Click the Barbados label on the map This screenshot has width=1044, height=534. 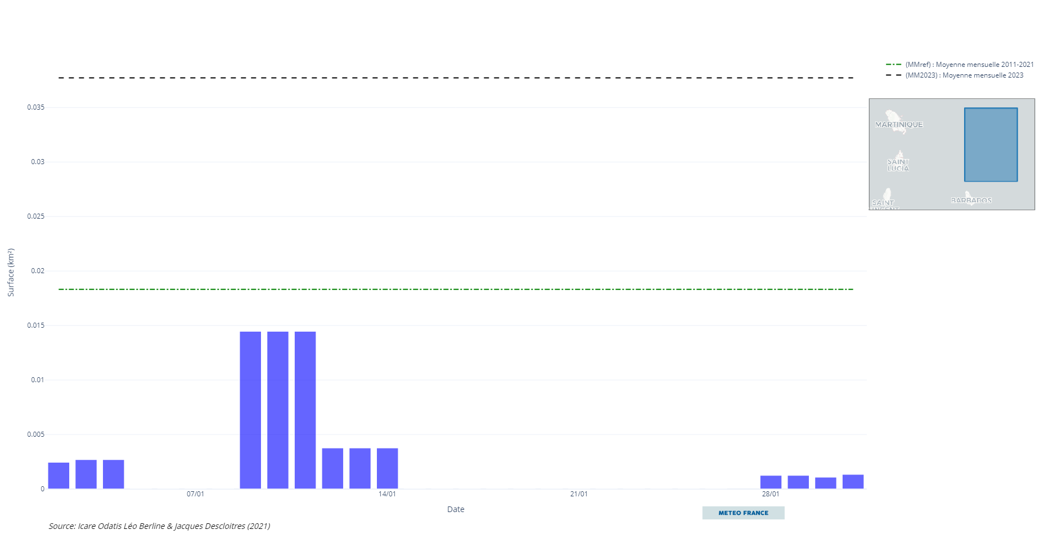coord(971,200)
